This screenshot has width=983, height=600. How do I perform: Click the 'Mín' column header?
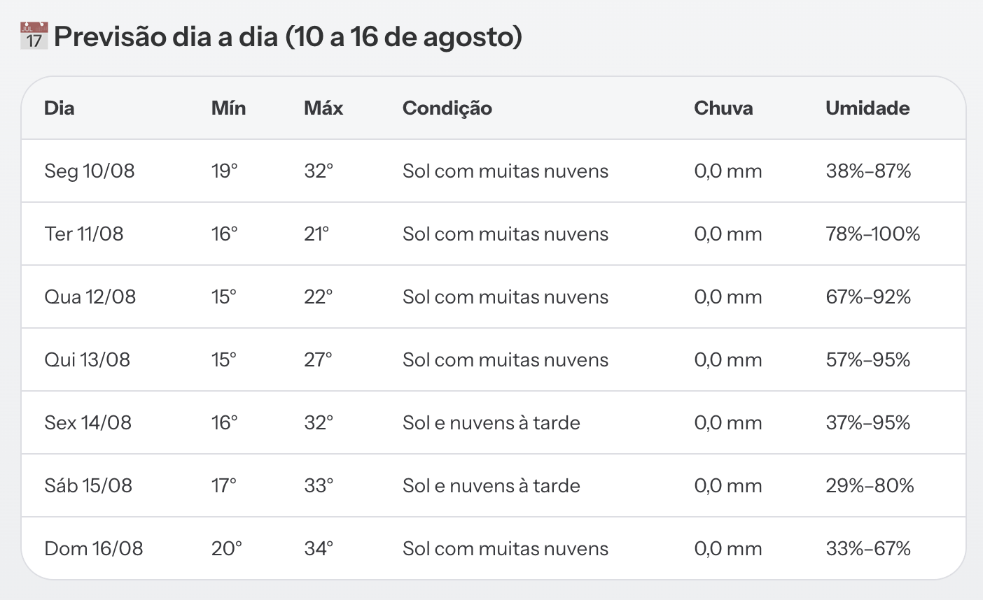pyautogui.click(x=228, y=108)
